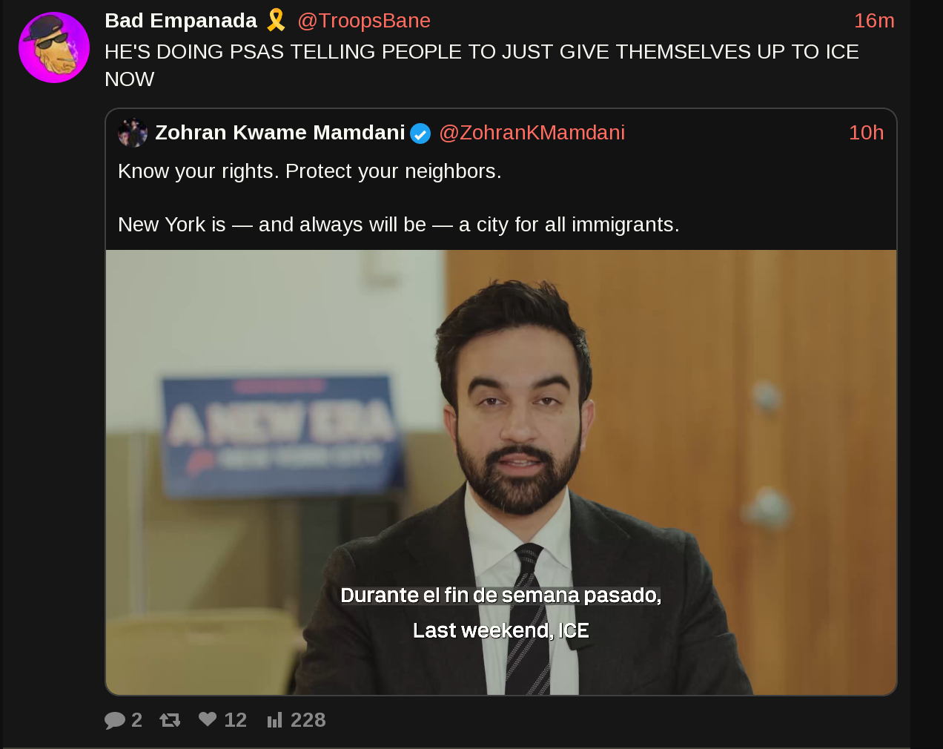The width and height of the screenshot is (943, 749).
Task: Click the views bar chart icon
Action: tap(275, 719)
